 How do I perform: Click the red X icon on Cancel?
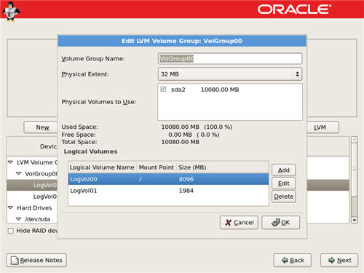228,222
